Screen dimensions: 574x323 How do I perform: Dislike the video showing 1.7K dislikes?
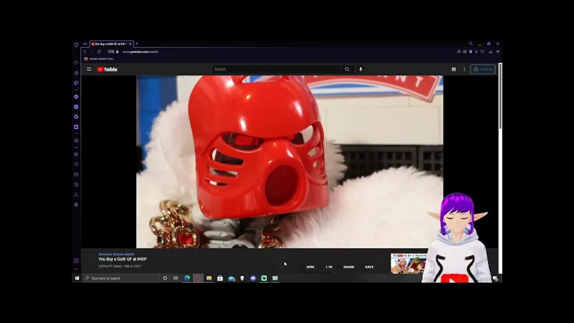(x=329, y=267)
